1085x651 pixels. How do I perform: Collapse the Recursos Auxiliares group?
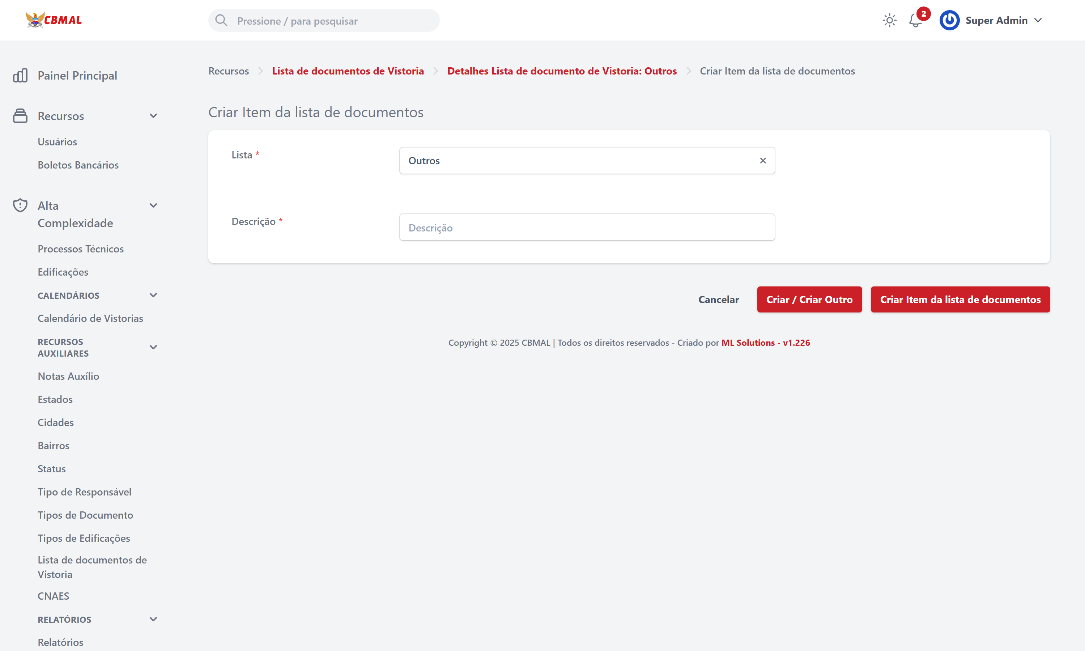(153, 347)
